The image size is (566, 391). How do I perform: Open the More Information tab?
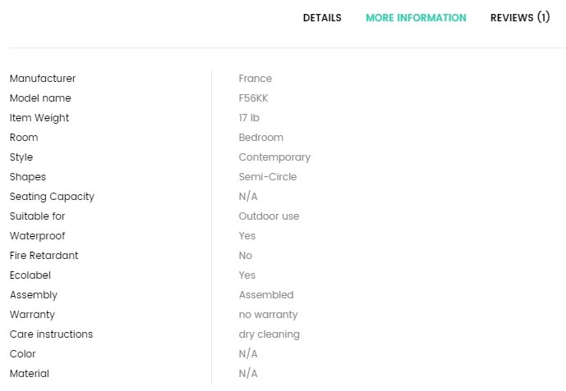[416, 18]
